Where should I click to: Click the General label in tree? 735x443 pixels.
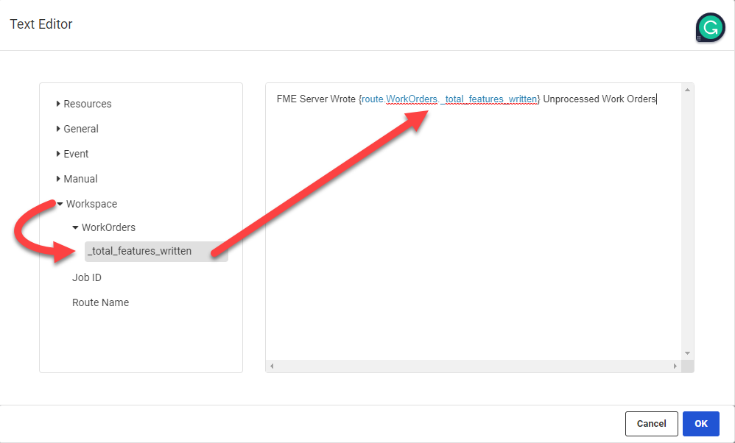pos(81,129)
